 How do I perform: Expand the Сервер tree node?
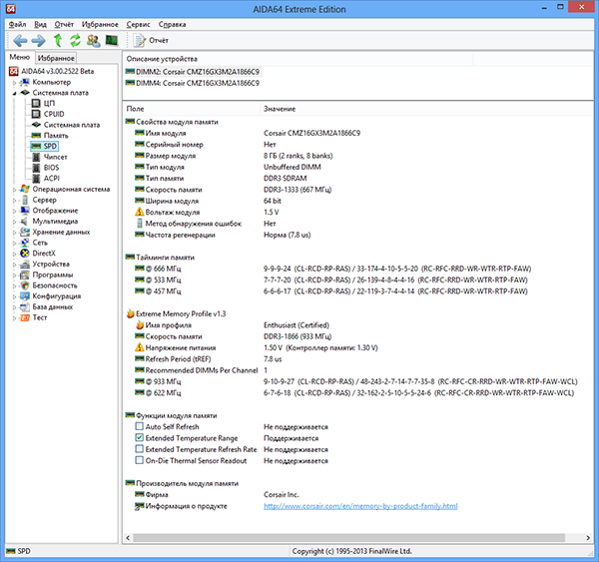(x=15, y=200)
